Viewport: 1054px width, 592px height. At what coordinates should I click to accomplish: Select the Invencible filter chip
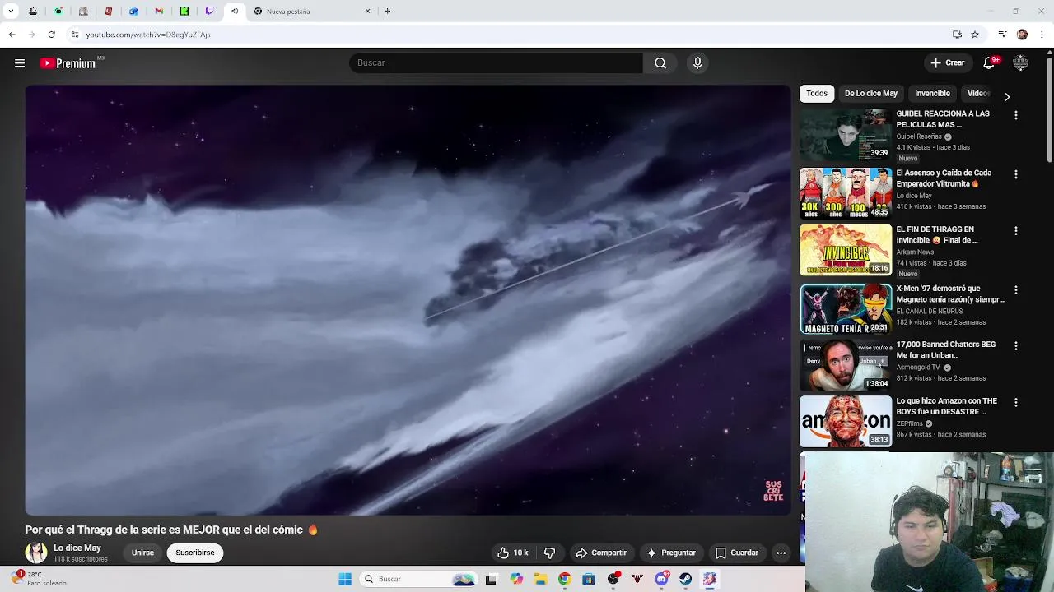click(932, 94)
